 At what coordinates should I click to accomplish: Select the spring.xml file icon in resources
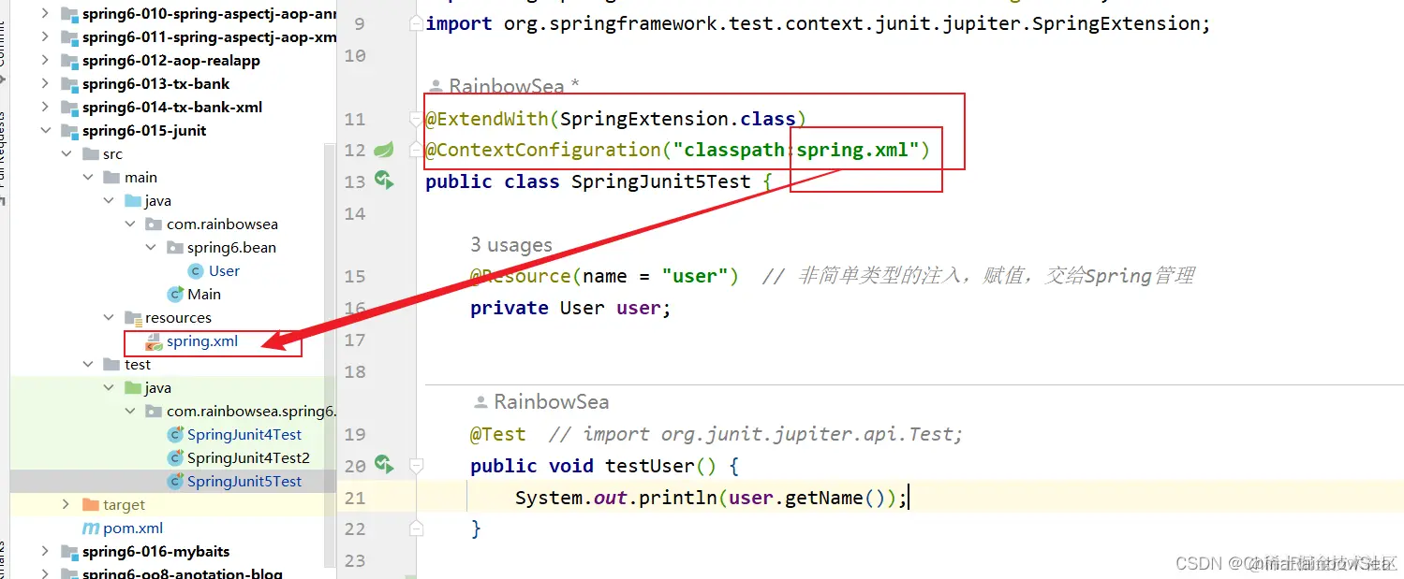point(154,341)
